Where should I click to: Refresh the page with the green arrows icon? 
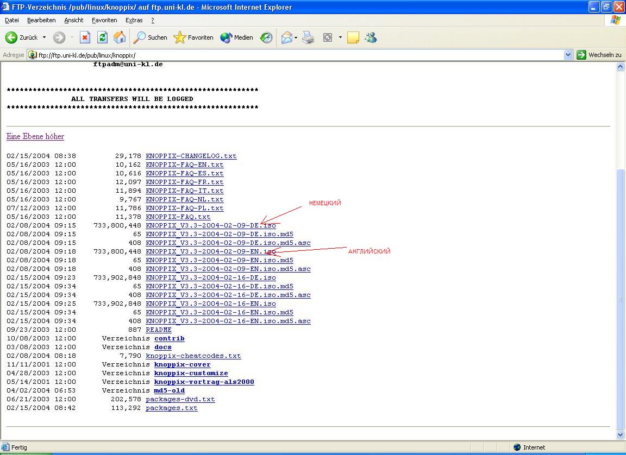[103, 37]
